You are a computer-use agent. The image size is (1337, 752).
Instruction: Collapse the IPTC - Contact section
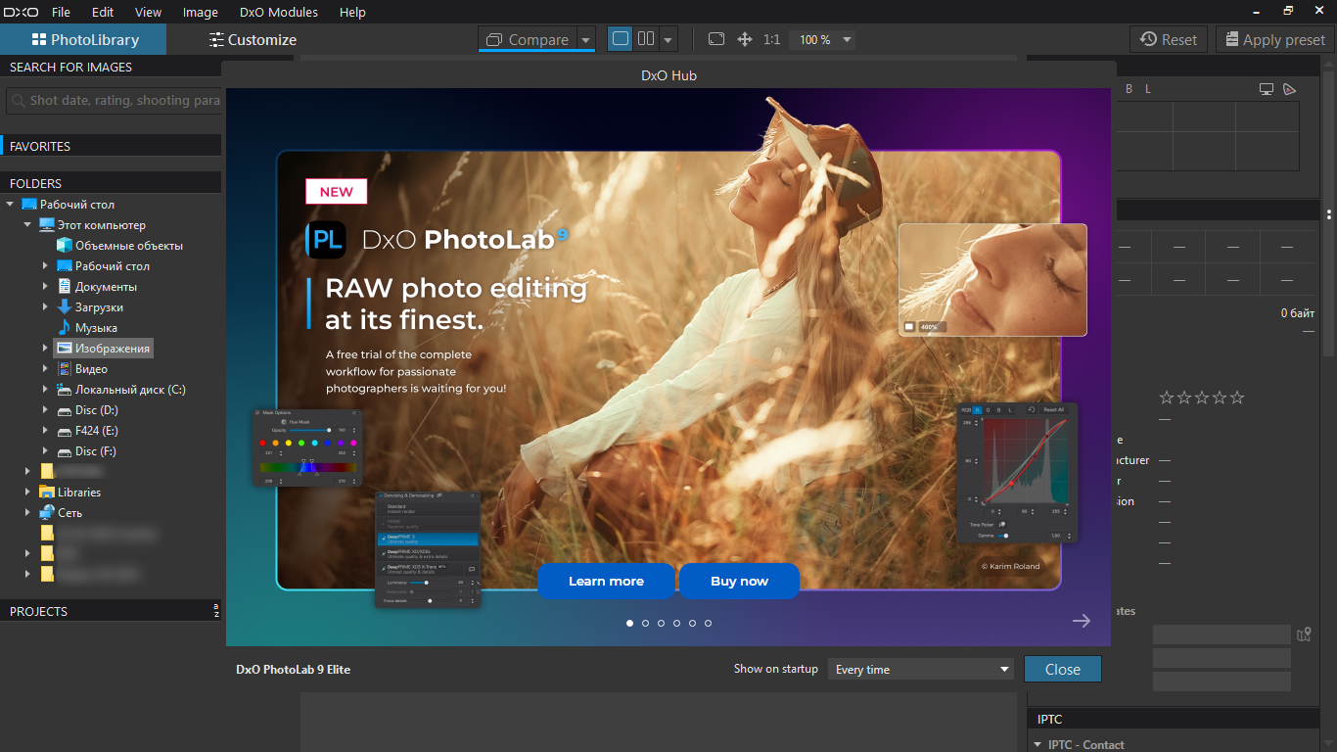coord(1037,744)
